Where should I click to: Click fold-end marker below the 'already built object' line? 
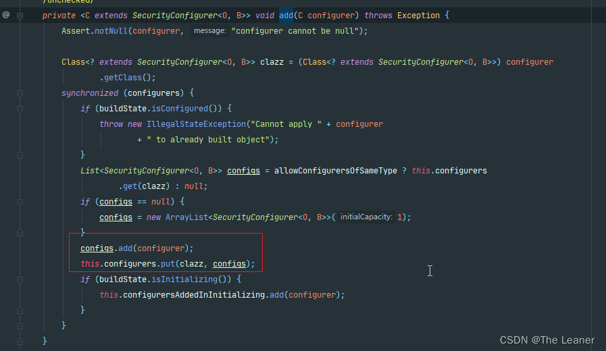coord(20,155)
